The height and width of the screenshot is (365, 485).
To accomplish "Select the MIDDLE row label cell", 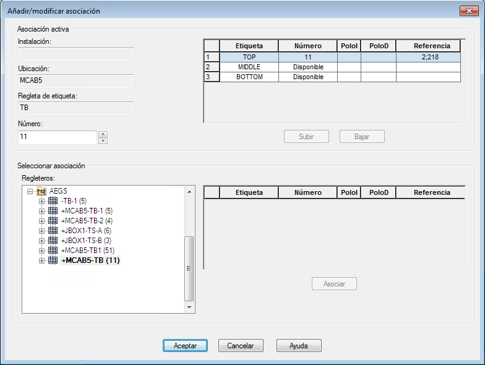I will 249,67.
